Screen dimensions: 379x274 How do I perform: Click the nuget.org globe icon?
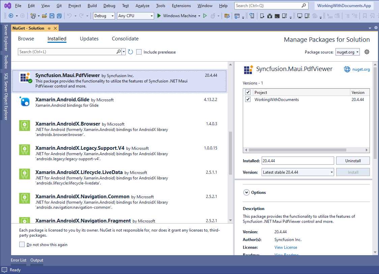(347, 69)
